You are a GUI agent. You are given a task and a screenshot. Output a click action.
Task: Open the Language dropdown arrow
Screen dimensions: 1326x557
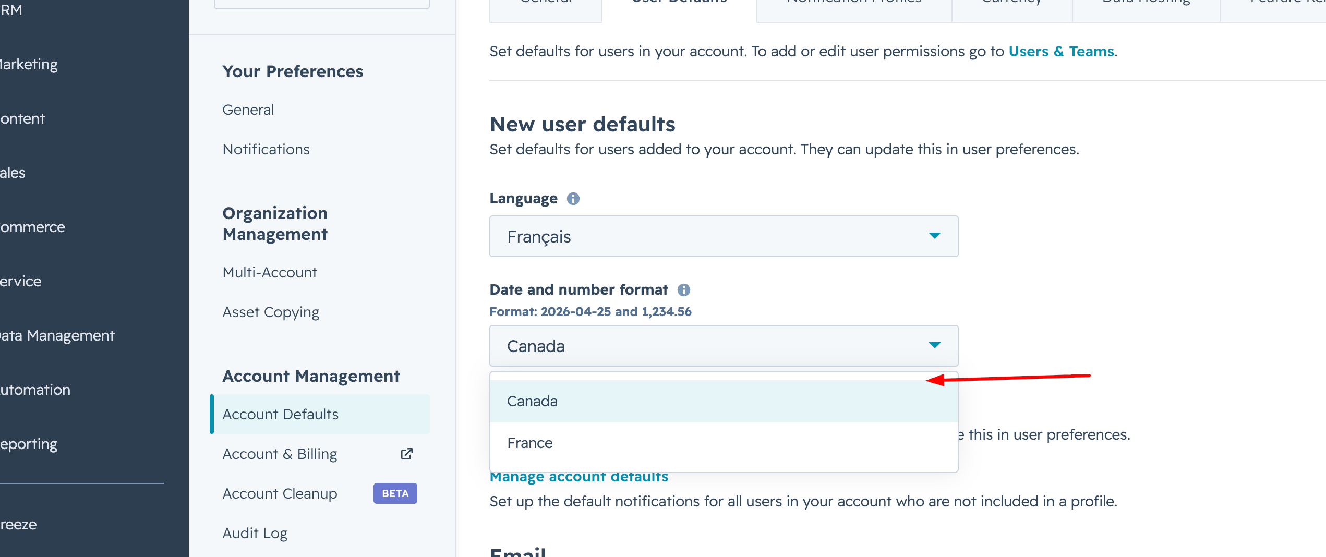934,236
